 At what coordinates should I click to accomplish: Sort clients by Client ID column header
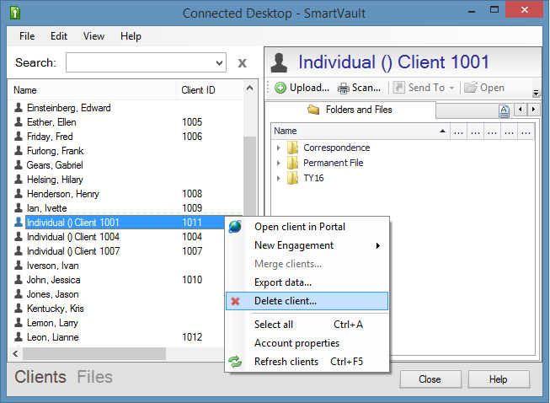(x=210, y=90)
